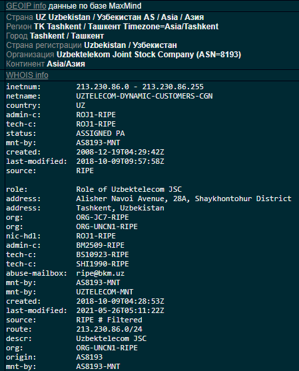Viewport: 299px width, 371px height.
Task: Select created date '2018-10-09T04:28:53Z'
Action: 120,301
